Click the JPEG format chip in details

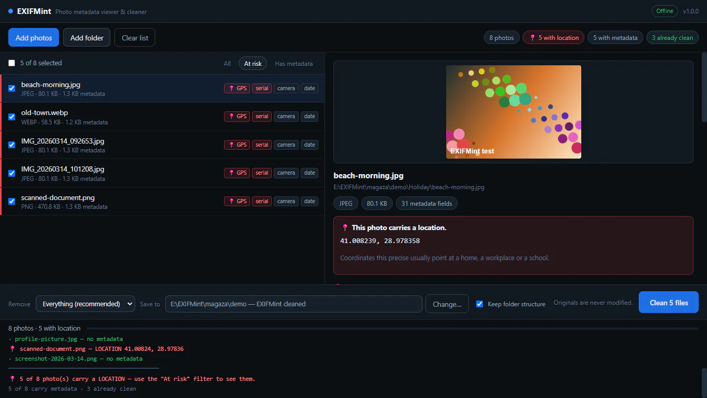[346, 204]
